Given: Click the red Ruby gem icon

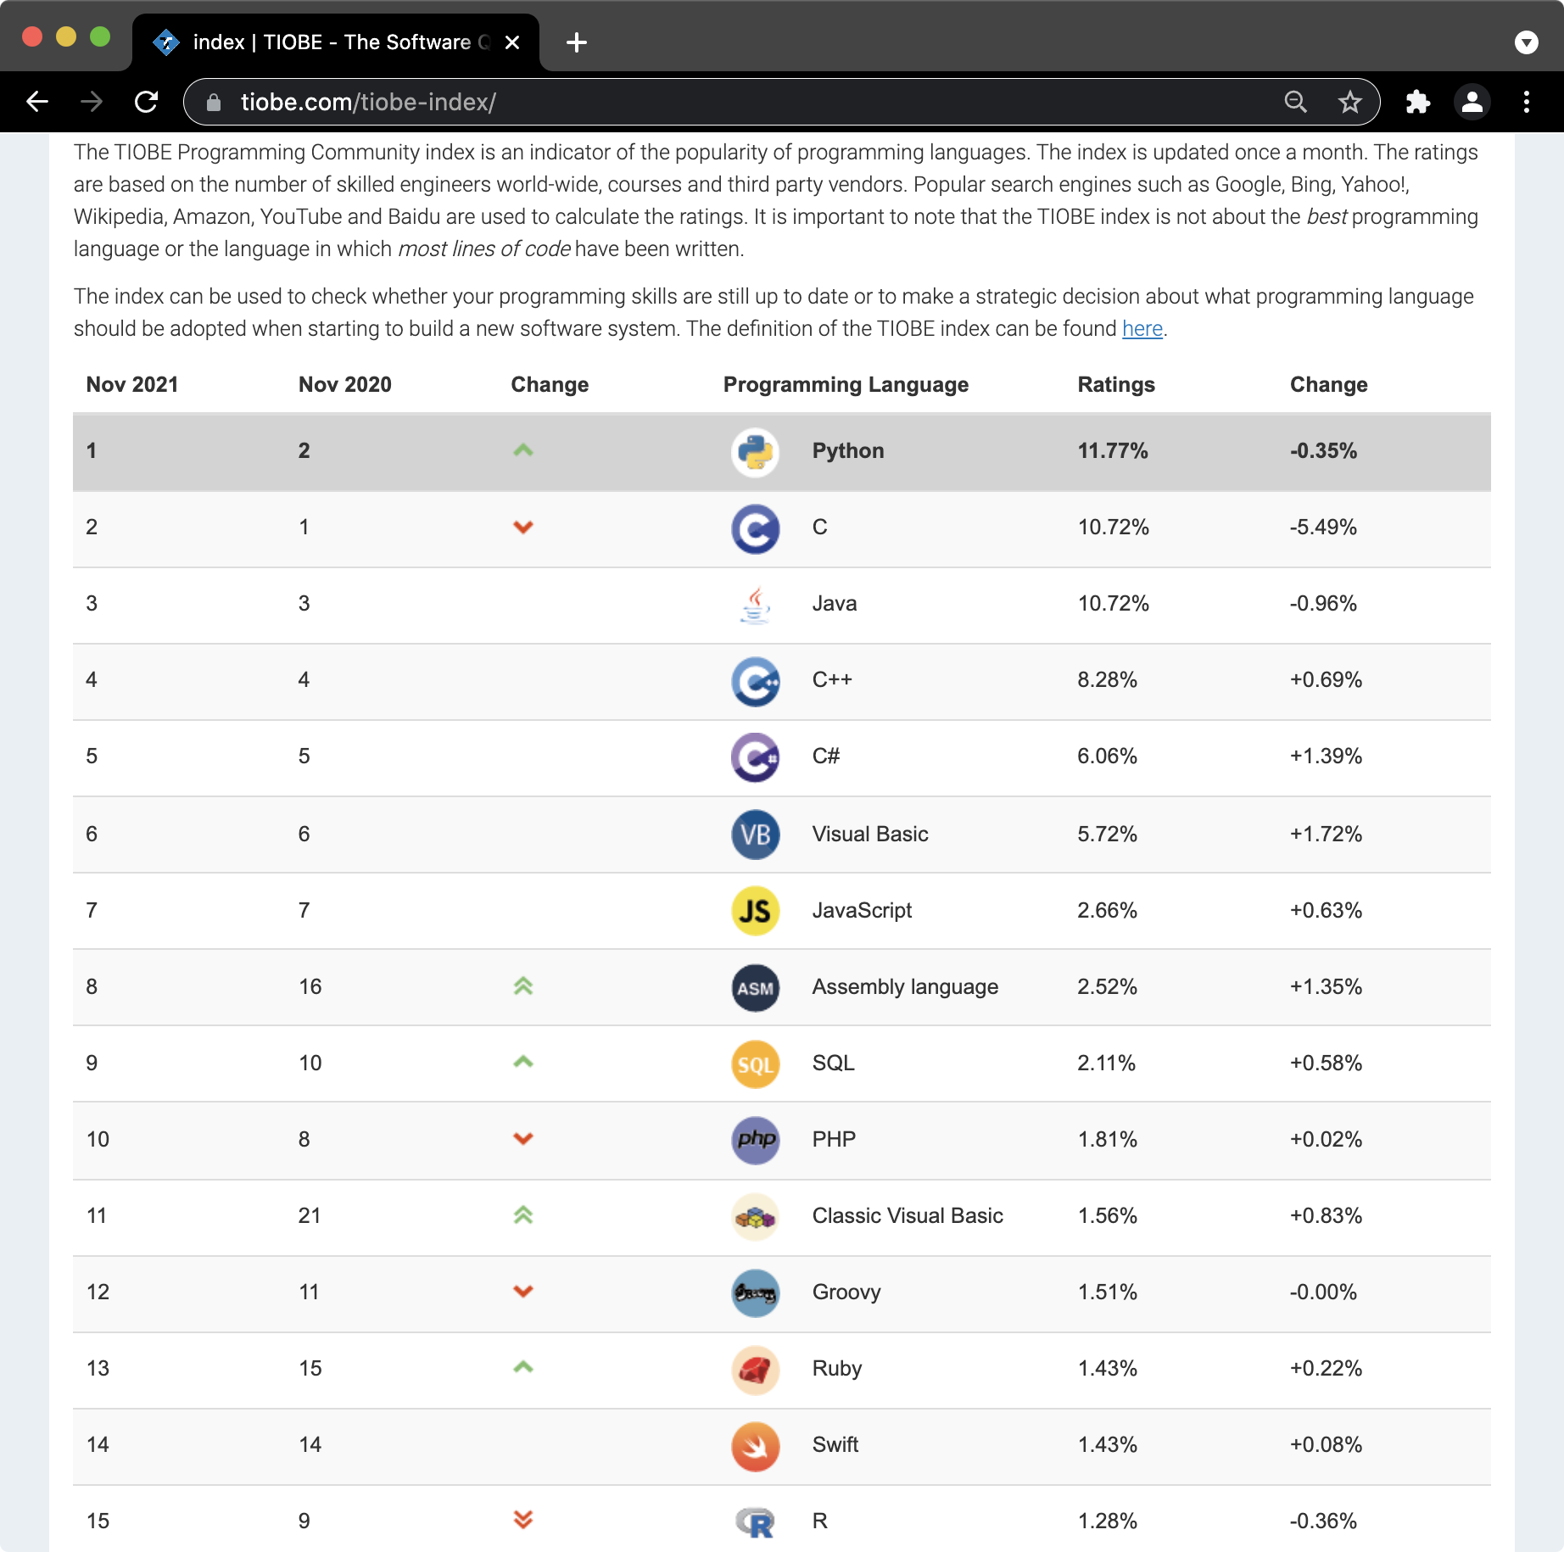Looking at the screenshot, I should [755, 1370].
